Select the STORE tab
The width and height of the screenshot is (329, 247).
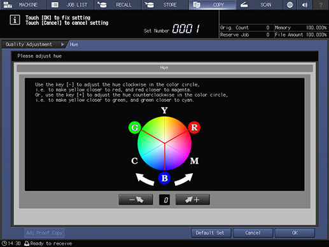(165, 4)
